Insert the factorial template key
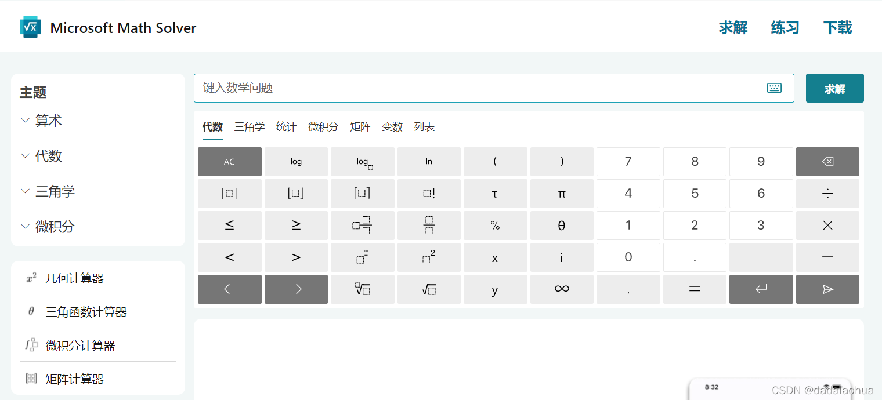The width and height of the screenshot is (882, 400). coord(429,194)
